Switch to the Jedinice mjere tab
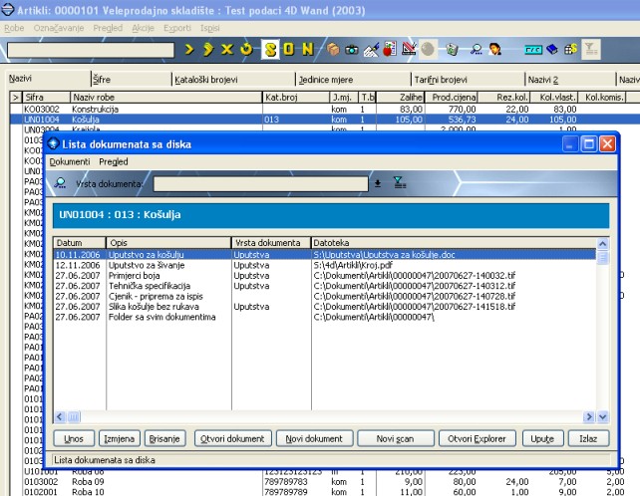 click(353, 79)
